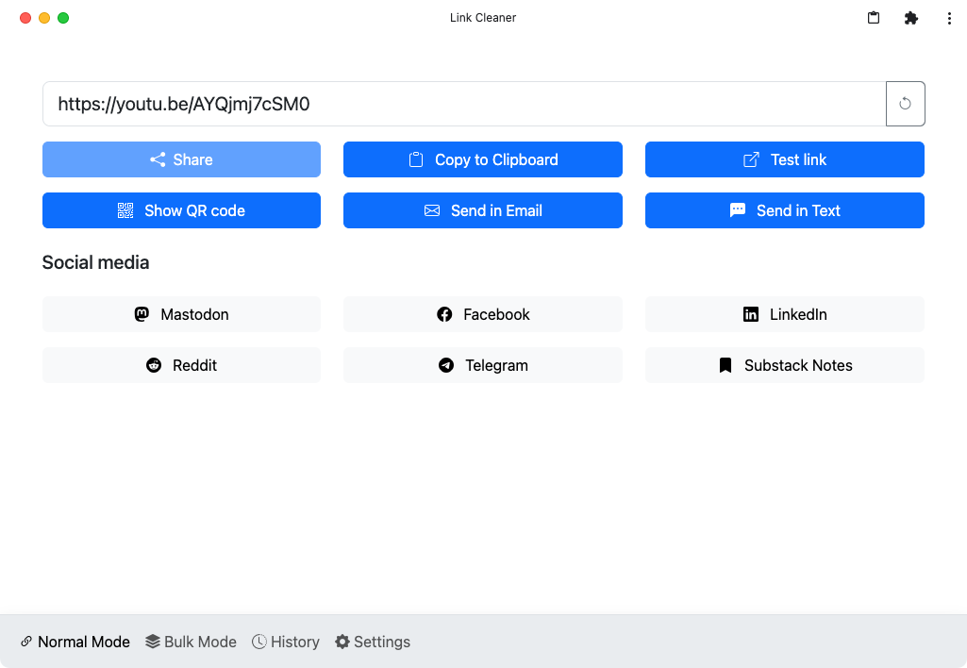Screen dimensions: 967x668
Task: Click into the cleaned URL text field
Action: pyautogui.click(x=464, y=104)
